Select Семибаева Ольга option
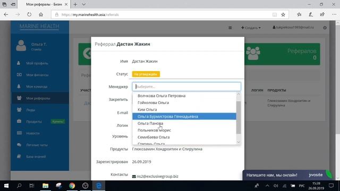This screenshot has width=340, height=191. 184,137
